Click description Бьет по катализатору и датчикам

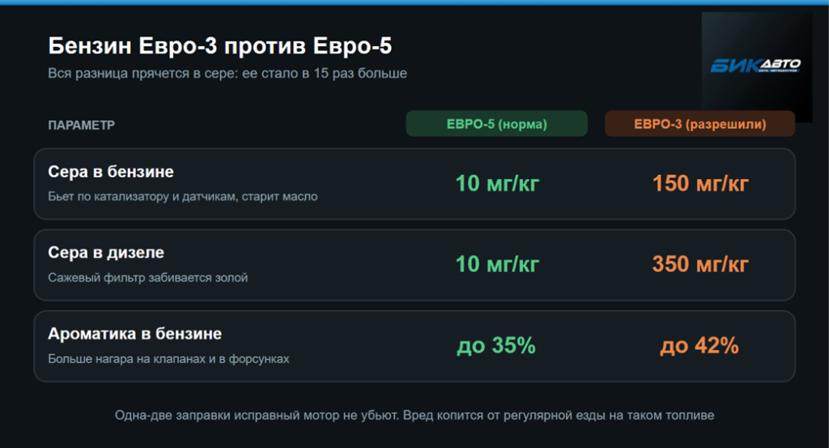tap(183, 197)
